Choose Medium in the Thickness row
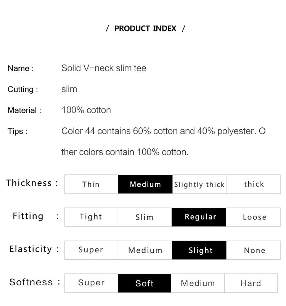286x306 pixels. click(145, 184)
